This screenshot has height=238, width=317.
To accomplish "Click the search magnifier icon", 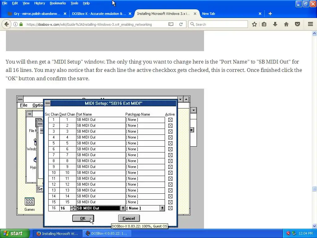I will pyautogui.click(x=193, y=24).
